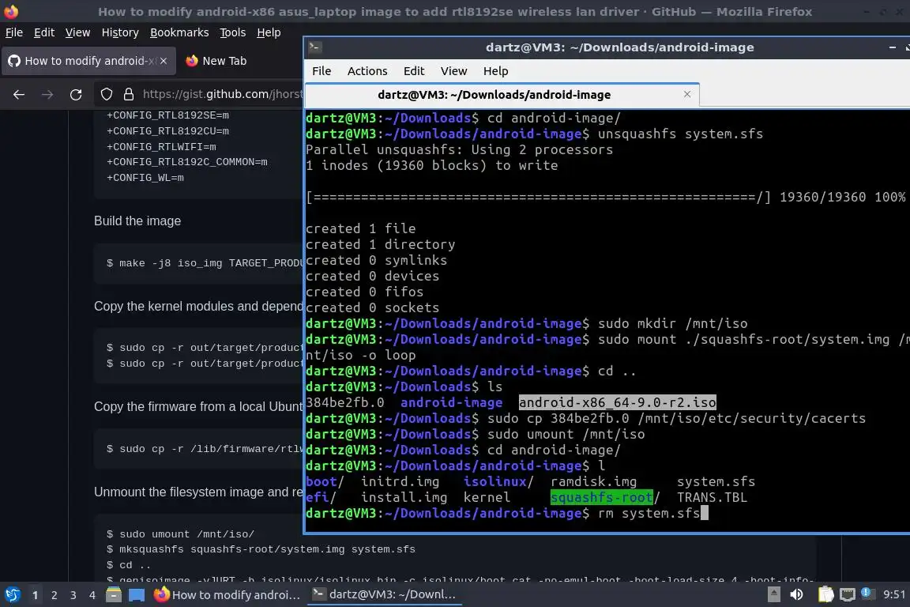910x607 pixels.
Task: Click mksquashfs command line in gist
Action: pyautogui.click(x=261, y=549)
